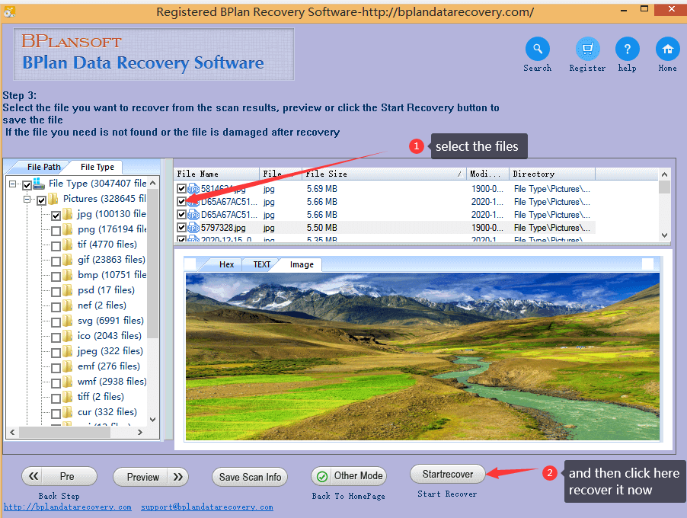Uncheck the 5797328.jpg file checkbox
Screen dimensions: 687x518
click(181, 228)
